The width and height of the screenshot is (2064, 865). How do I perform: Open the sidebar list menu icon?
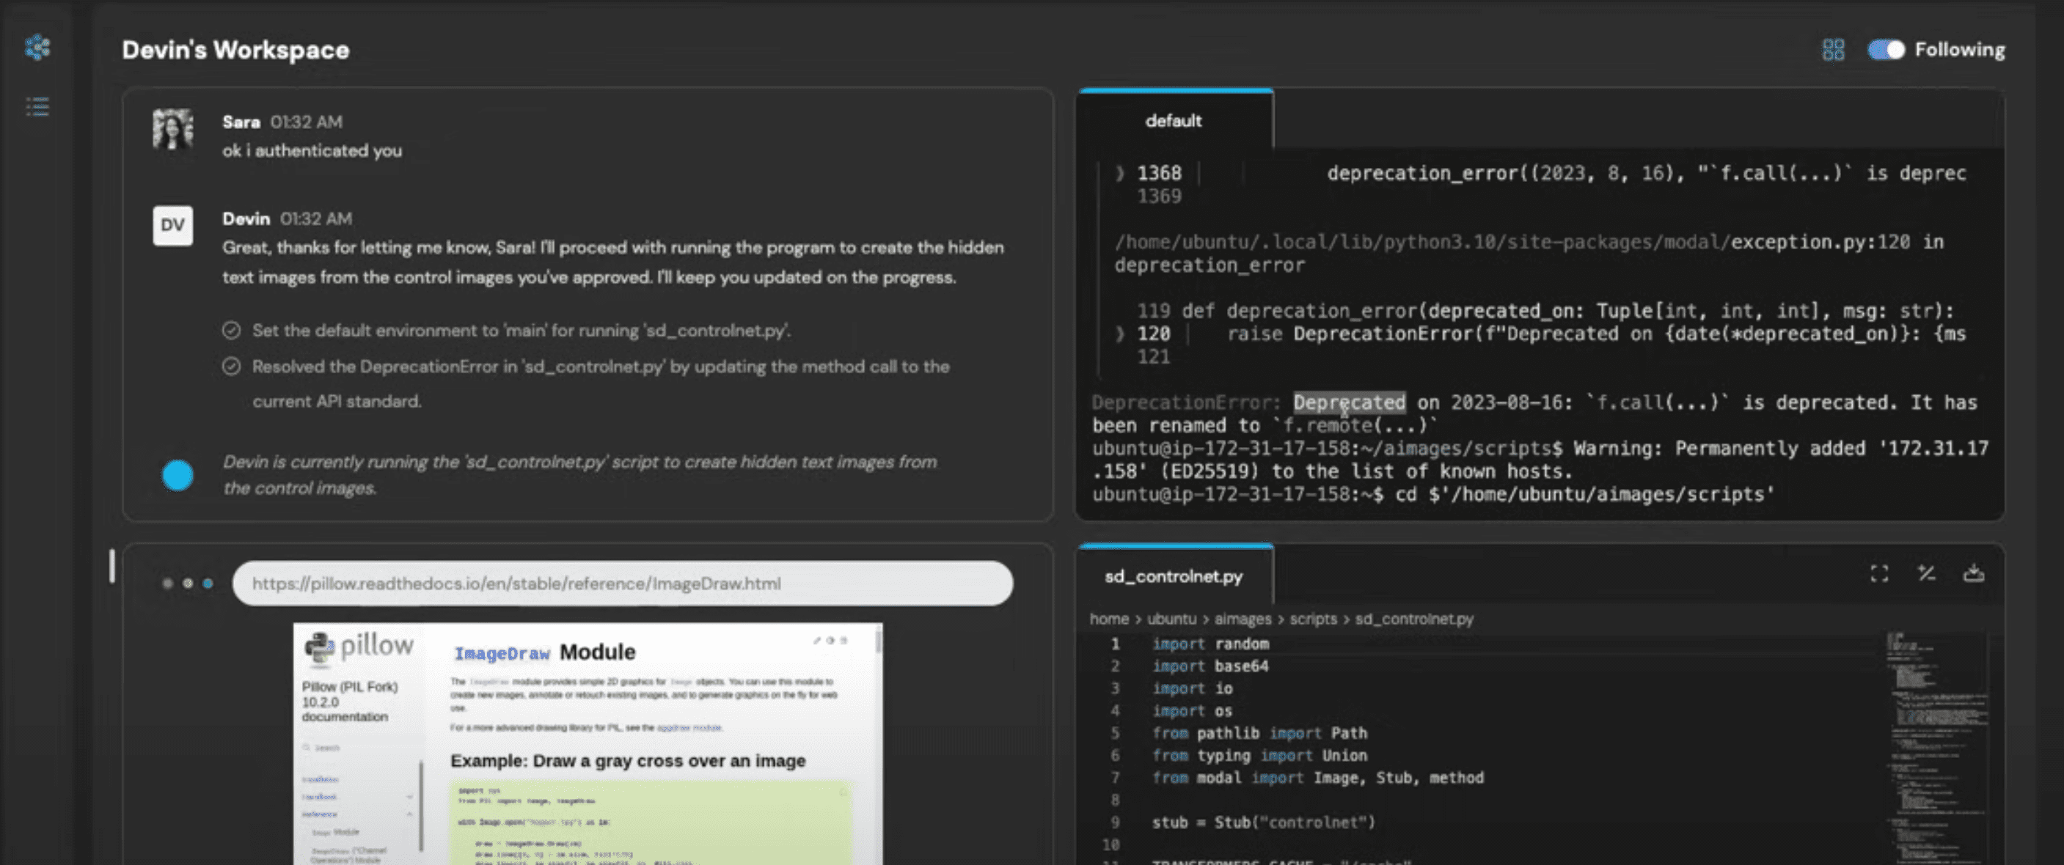[x=37, y=106]
